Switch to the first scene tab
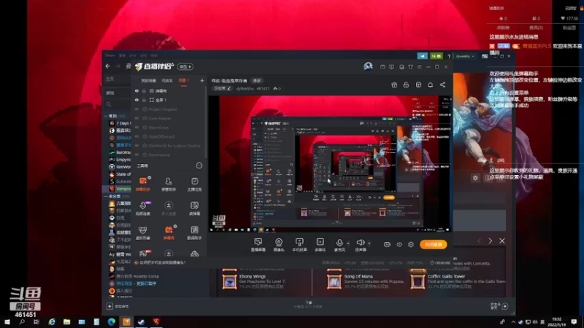Viewport: 584px width, 328px height. point(148,80)
